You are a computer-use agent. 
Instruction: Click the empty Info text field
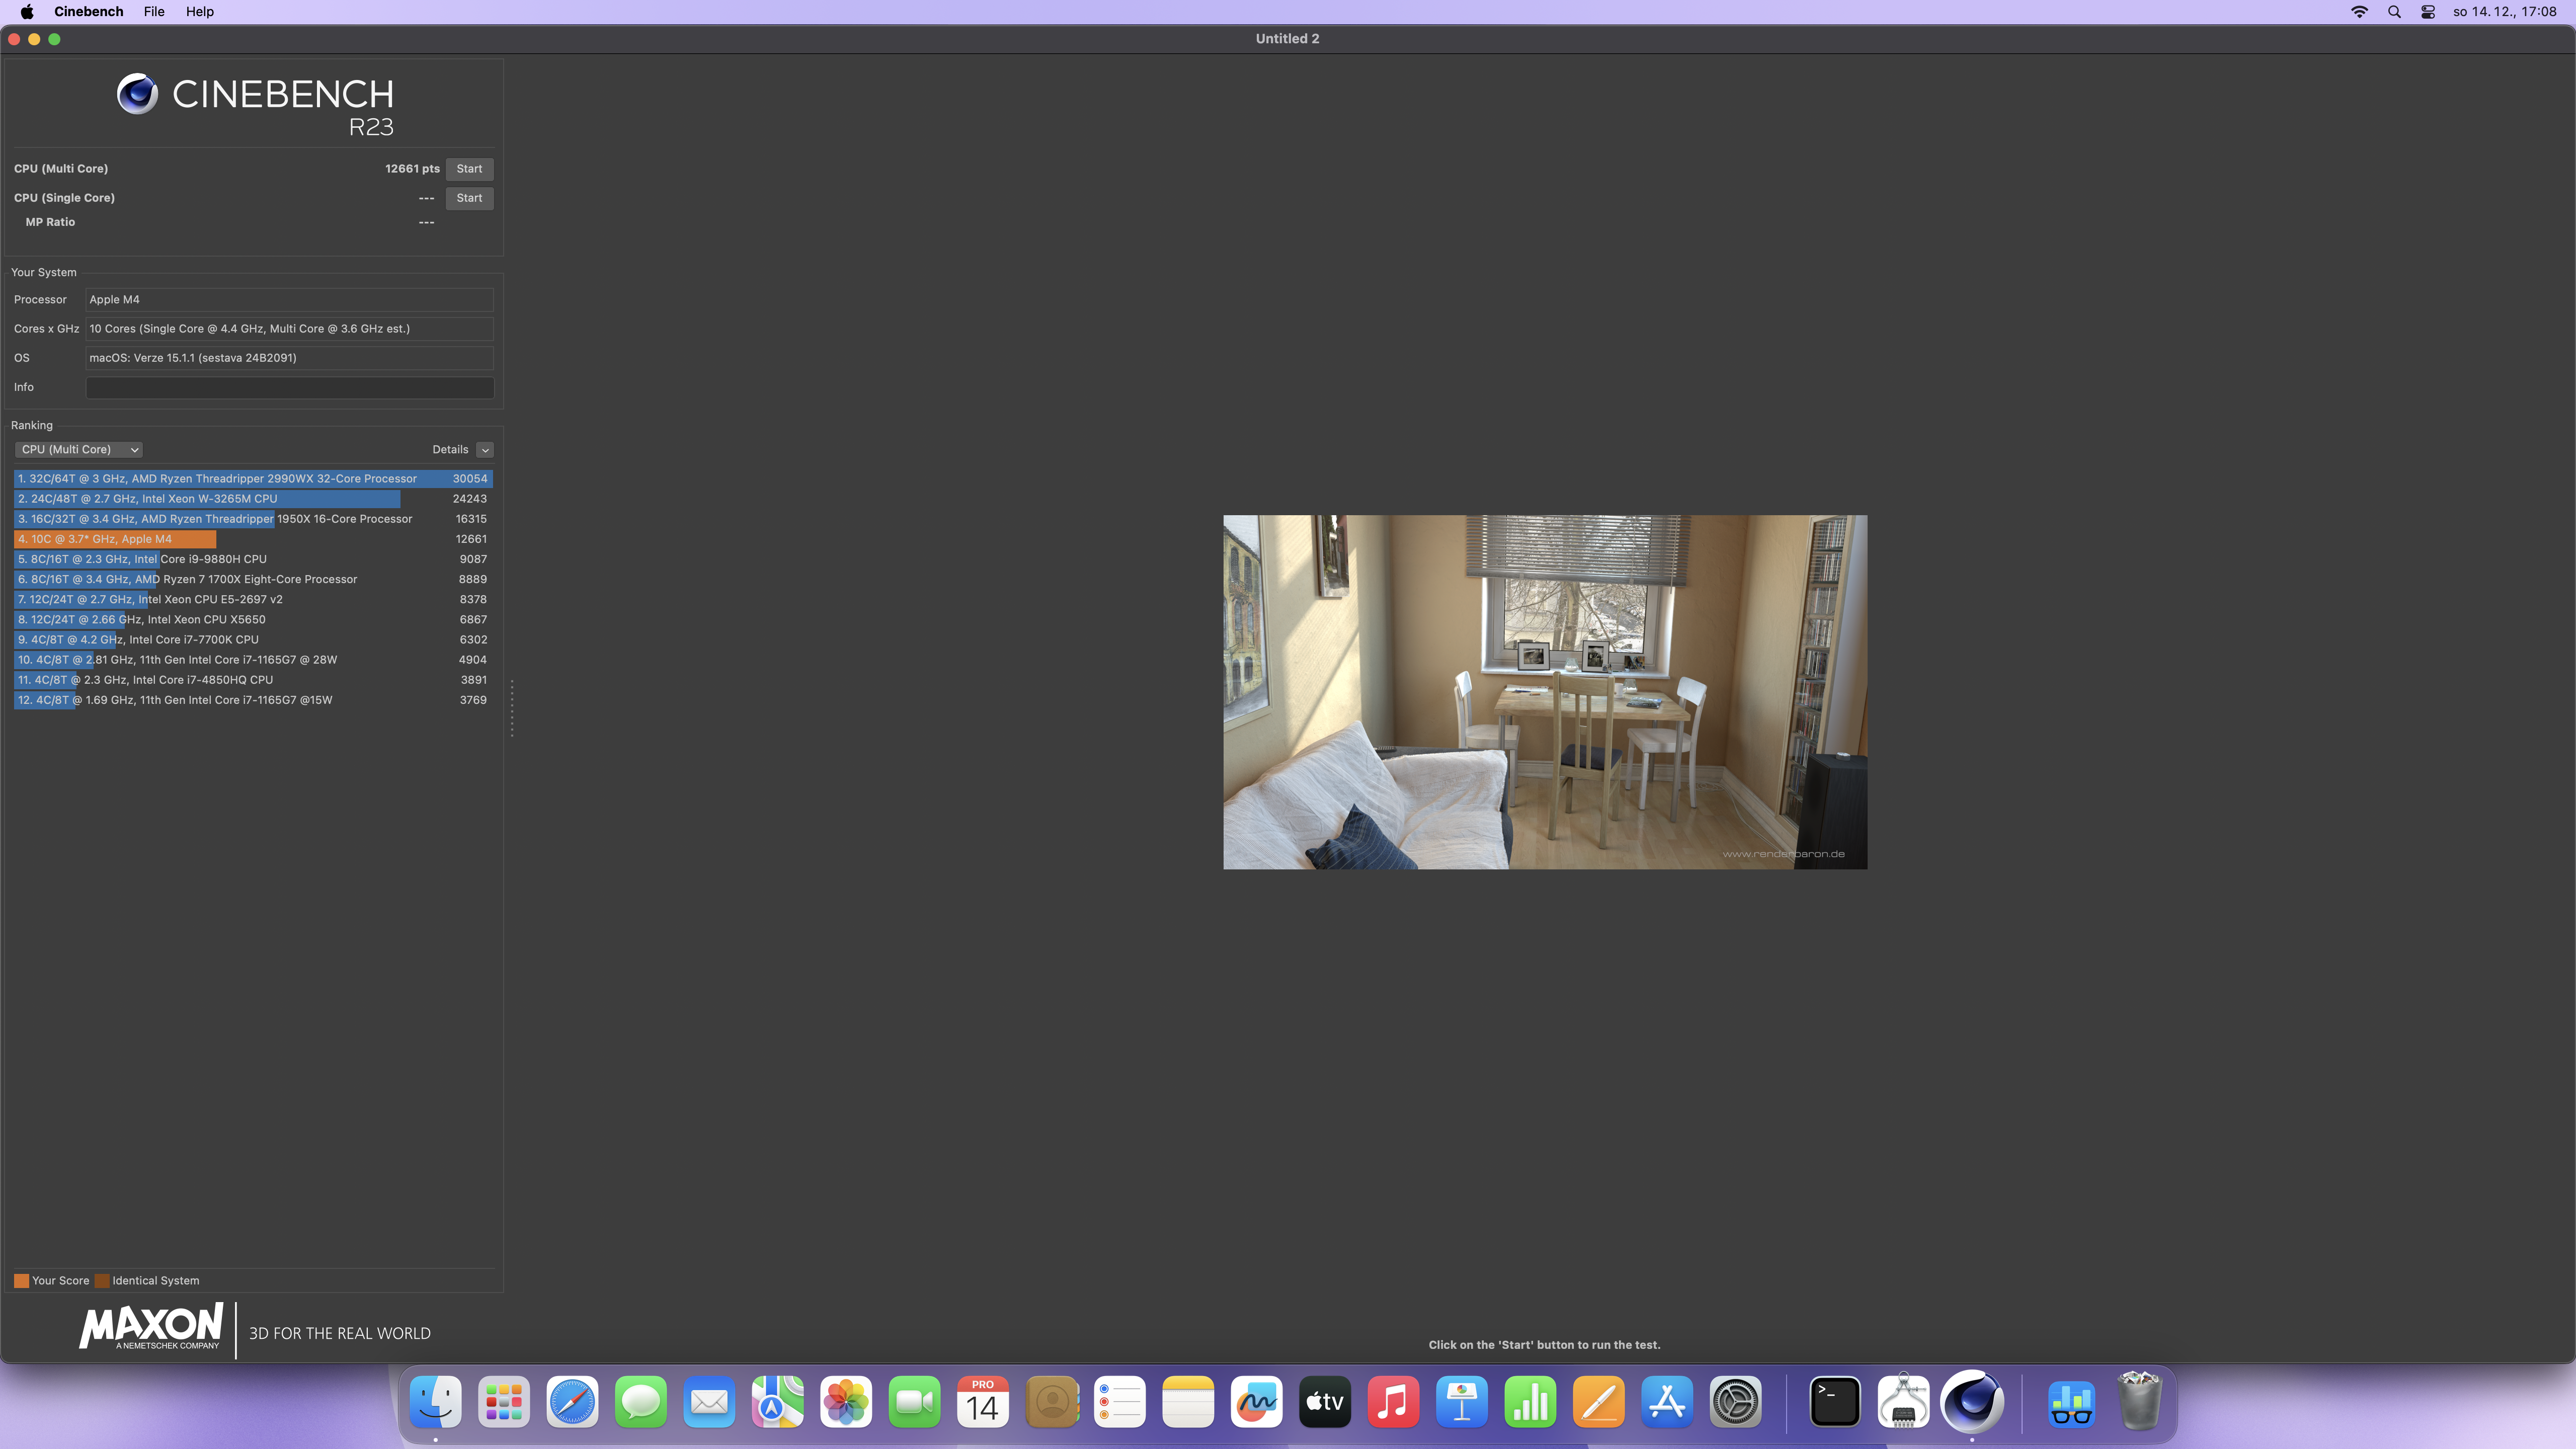289,387
